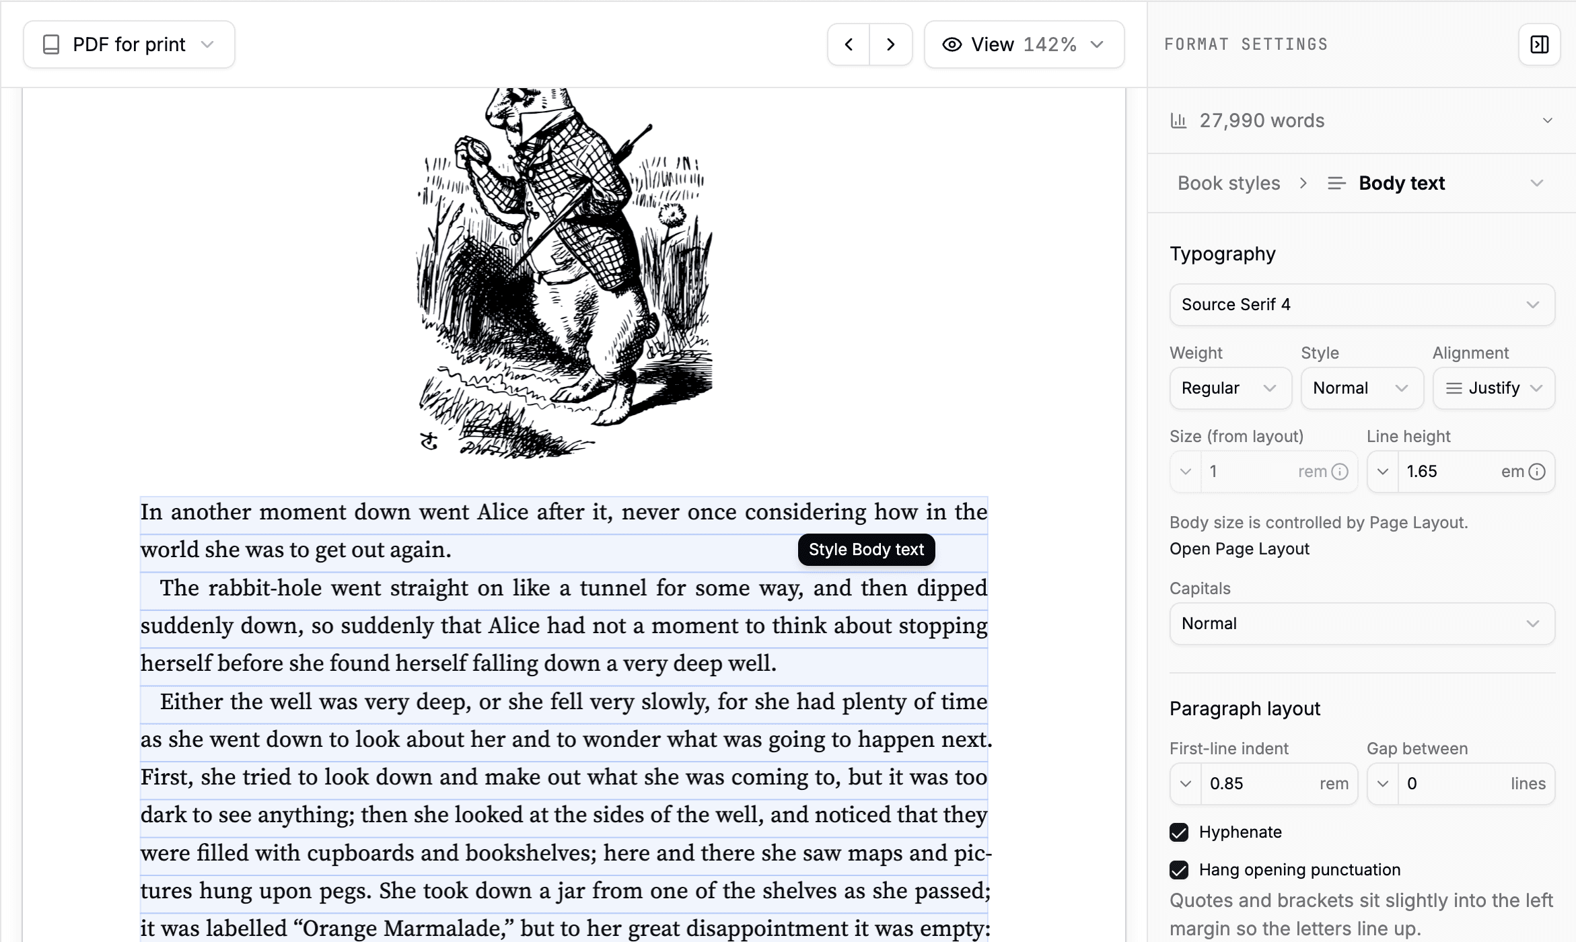The height and width of the screenshot is (942, 1576).
Task: Click the paragraph lines icon before Body text
Action: [1337, 183]
